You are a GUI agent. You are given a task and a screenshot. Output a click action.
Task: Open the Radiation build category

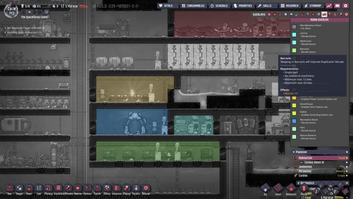point(146,188)
